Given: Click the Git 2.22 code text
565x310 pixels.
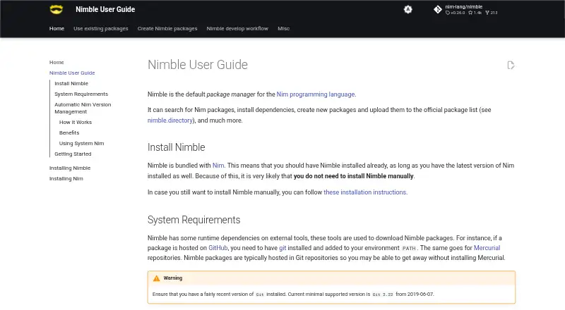Looking at the screenshot, I should [x=383, y=294].
